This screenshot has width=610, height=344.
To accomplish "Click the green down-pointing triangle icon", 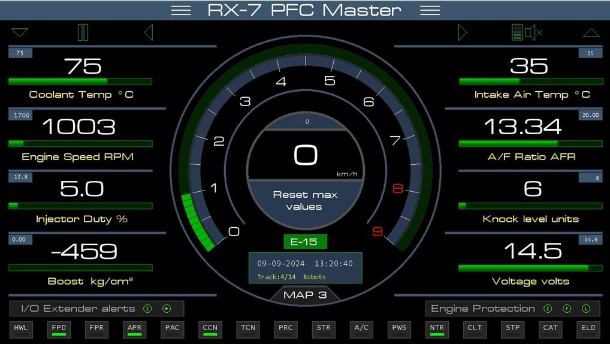I will coord(20,32).
